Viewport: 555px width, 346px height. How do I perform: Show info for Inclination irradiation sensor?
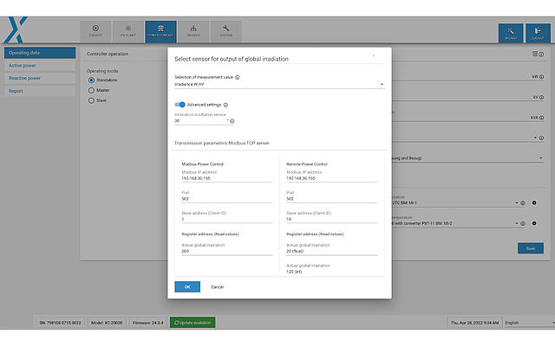point(232,121)
